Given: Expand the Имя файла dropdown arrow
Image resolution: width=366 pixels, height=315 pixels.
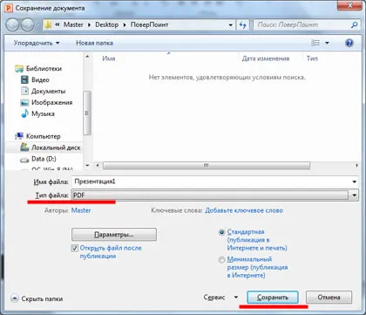Looking at the screenshot, I should coord(355,181).
